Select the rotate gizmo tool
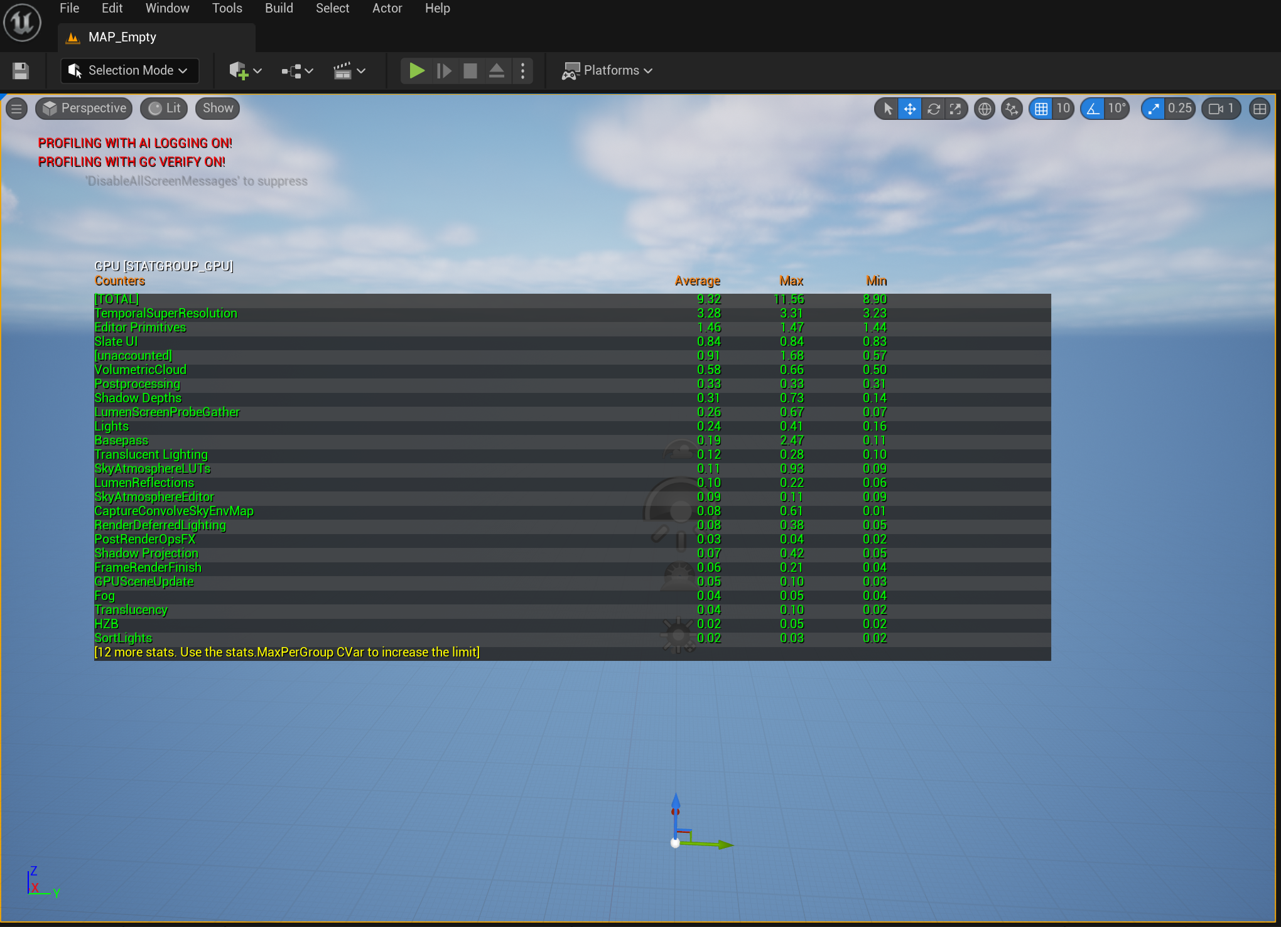 pos(933,109)
